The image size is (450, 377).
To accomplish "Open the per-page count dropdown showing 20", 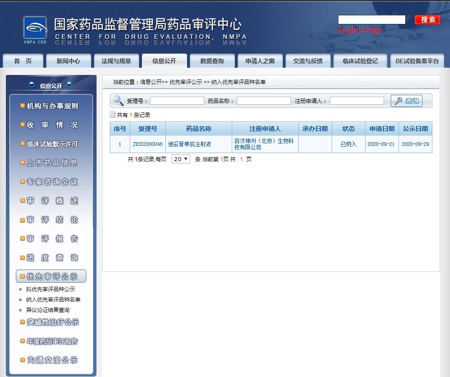I will coord(181,159).
